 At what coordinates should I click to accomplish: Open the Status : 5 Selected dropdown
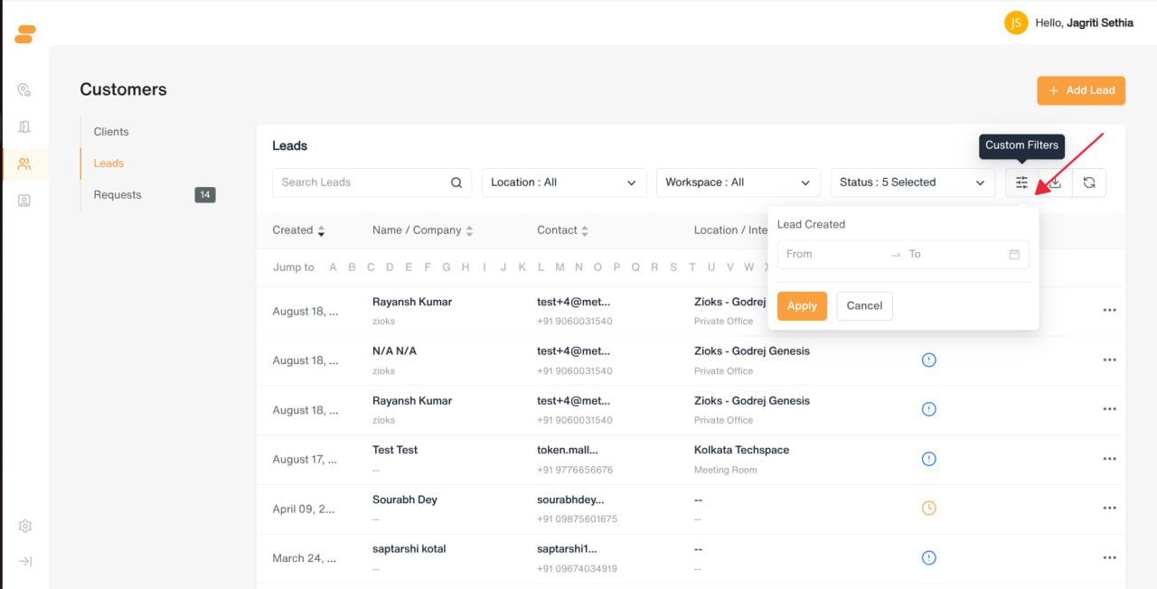coord(913,182)
